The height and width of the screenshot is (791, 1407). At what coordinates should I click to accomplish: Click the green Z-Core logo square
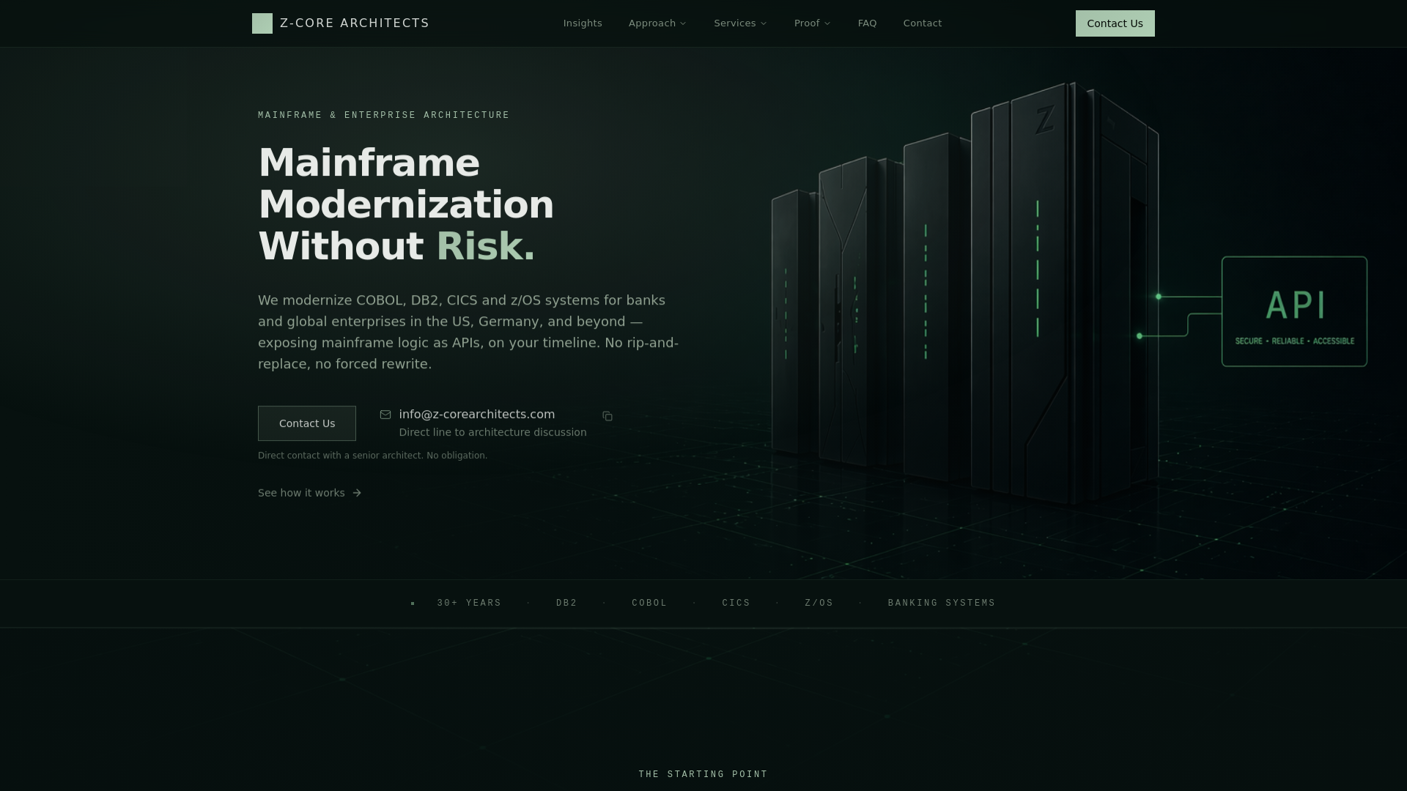[x=262, y=23]
